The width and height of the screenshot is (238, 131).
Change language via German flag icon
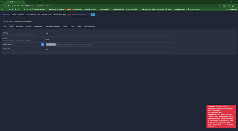click(x=68, y=14)
